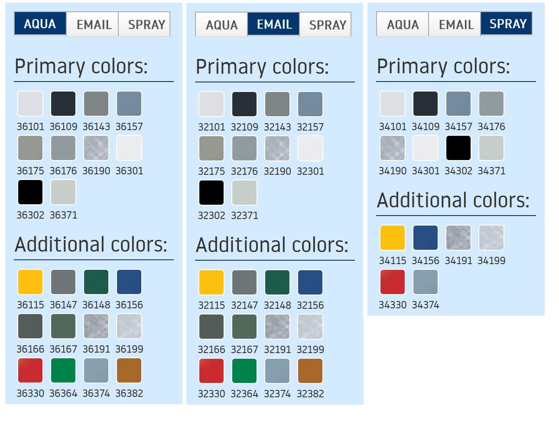
Task: Choose metallic silver swatch 34190
Action: [x=393, y=148]
